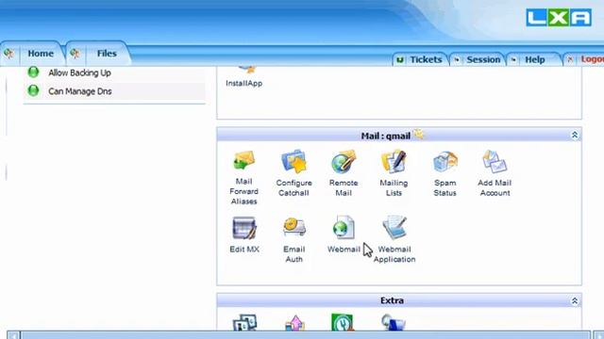Click the Allow Backing Up text
604x339 pixels.
79,73
